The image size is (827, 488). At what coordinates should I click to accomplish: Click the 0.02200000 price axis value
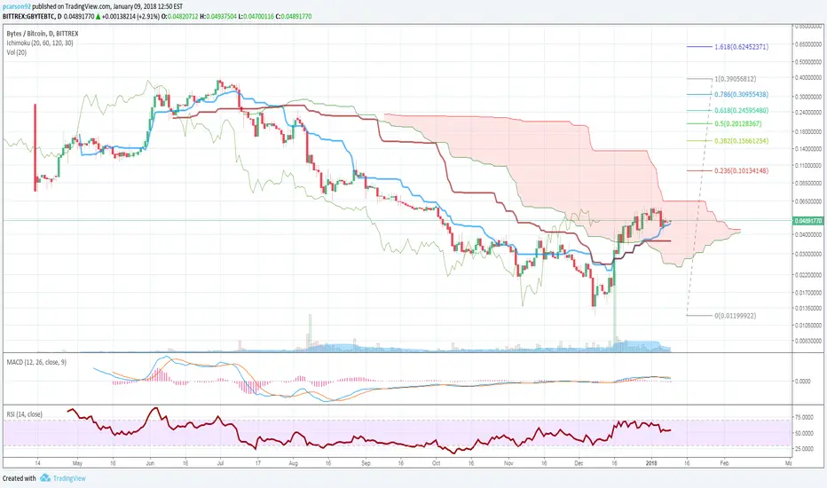click(808, 275)
